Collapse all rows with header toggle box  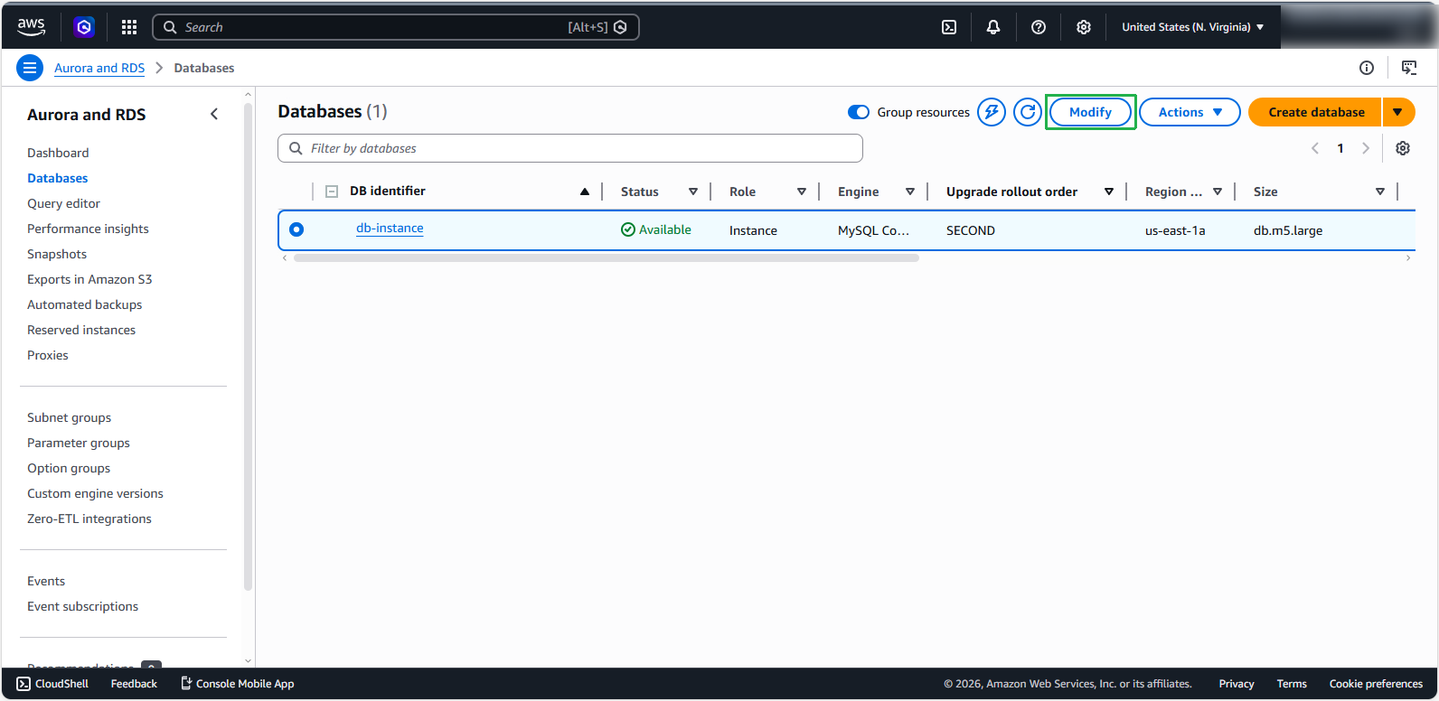(332, 192)
